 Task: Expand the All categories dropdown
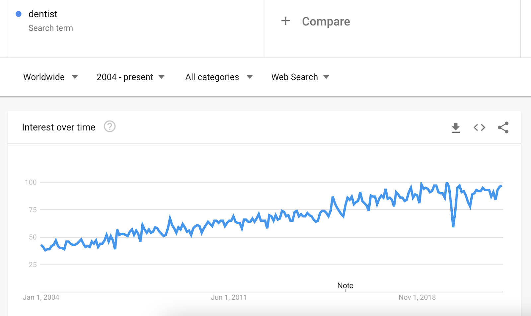coord(219,77)
